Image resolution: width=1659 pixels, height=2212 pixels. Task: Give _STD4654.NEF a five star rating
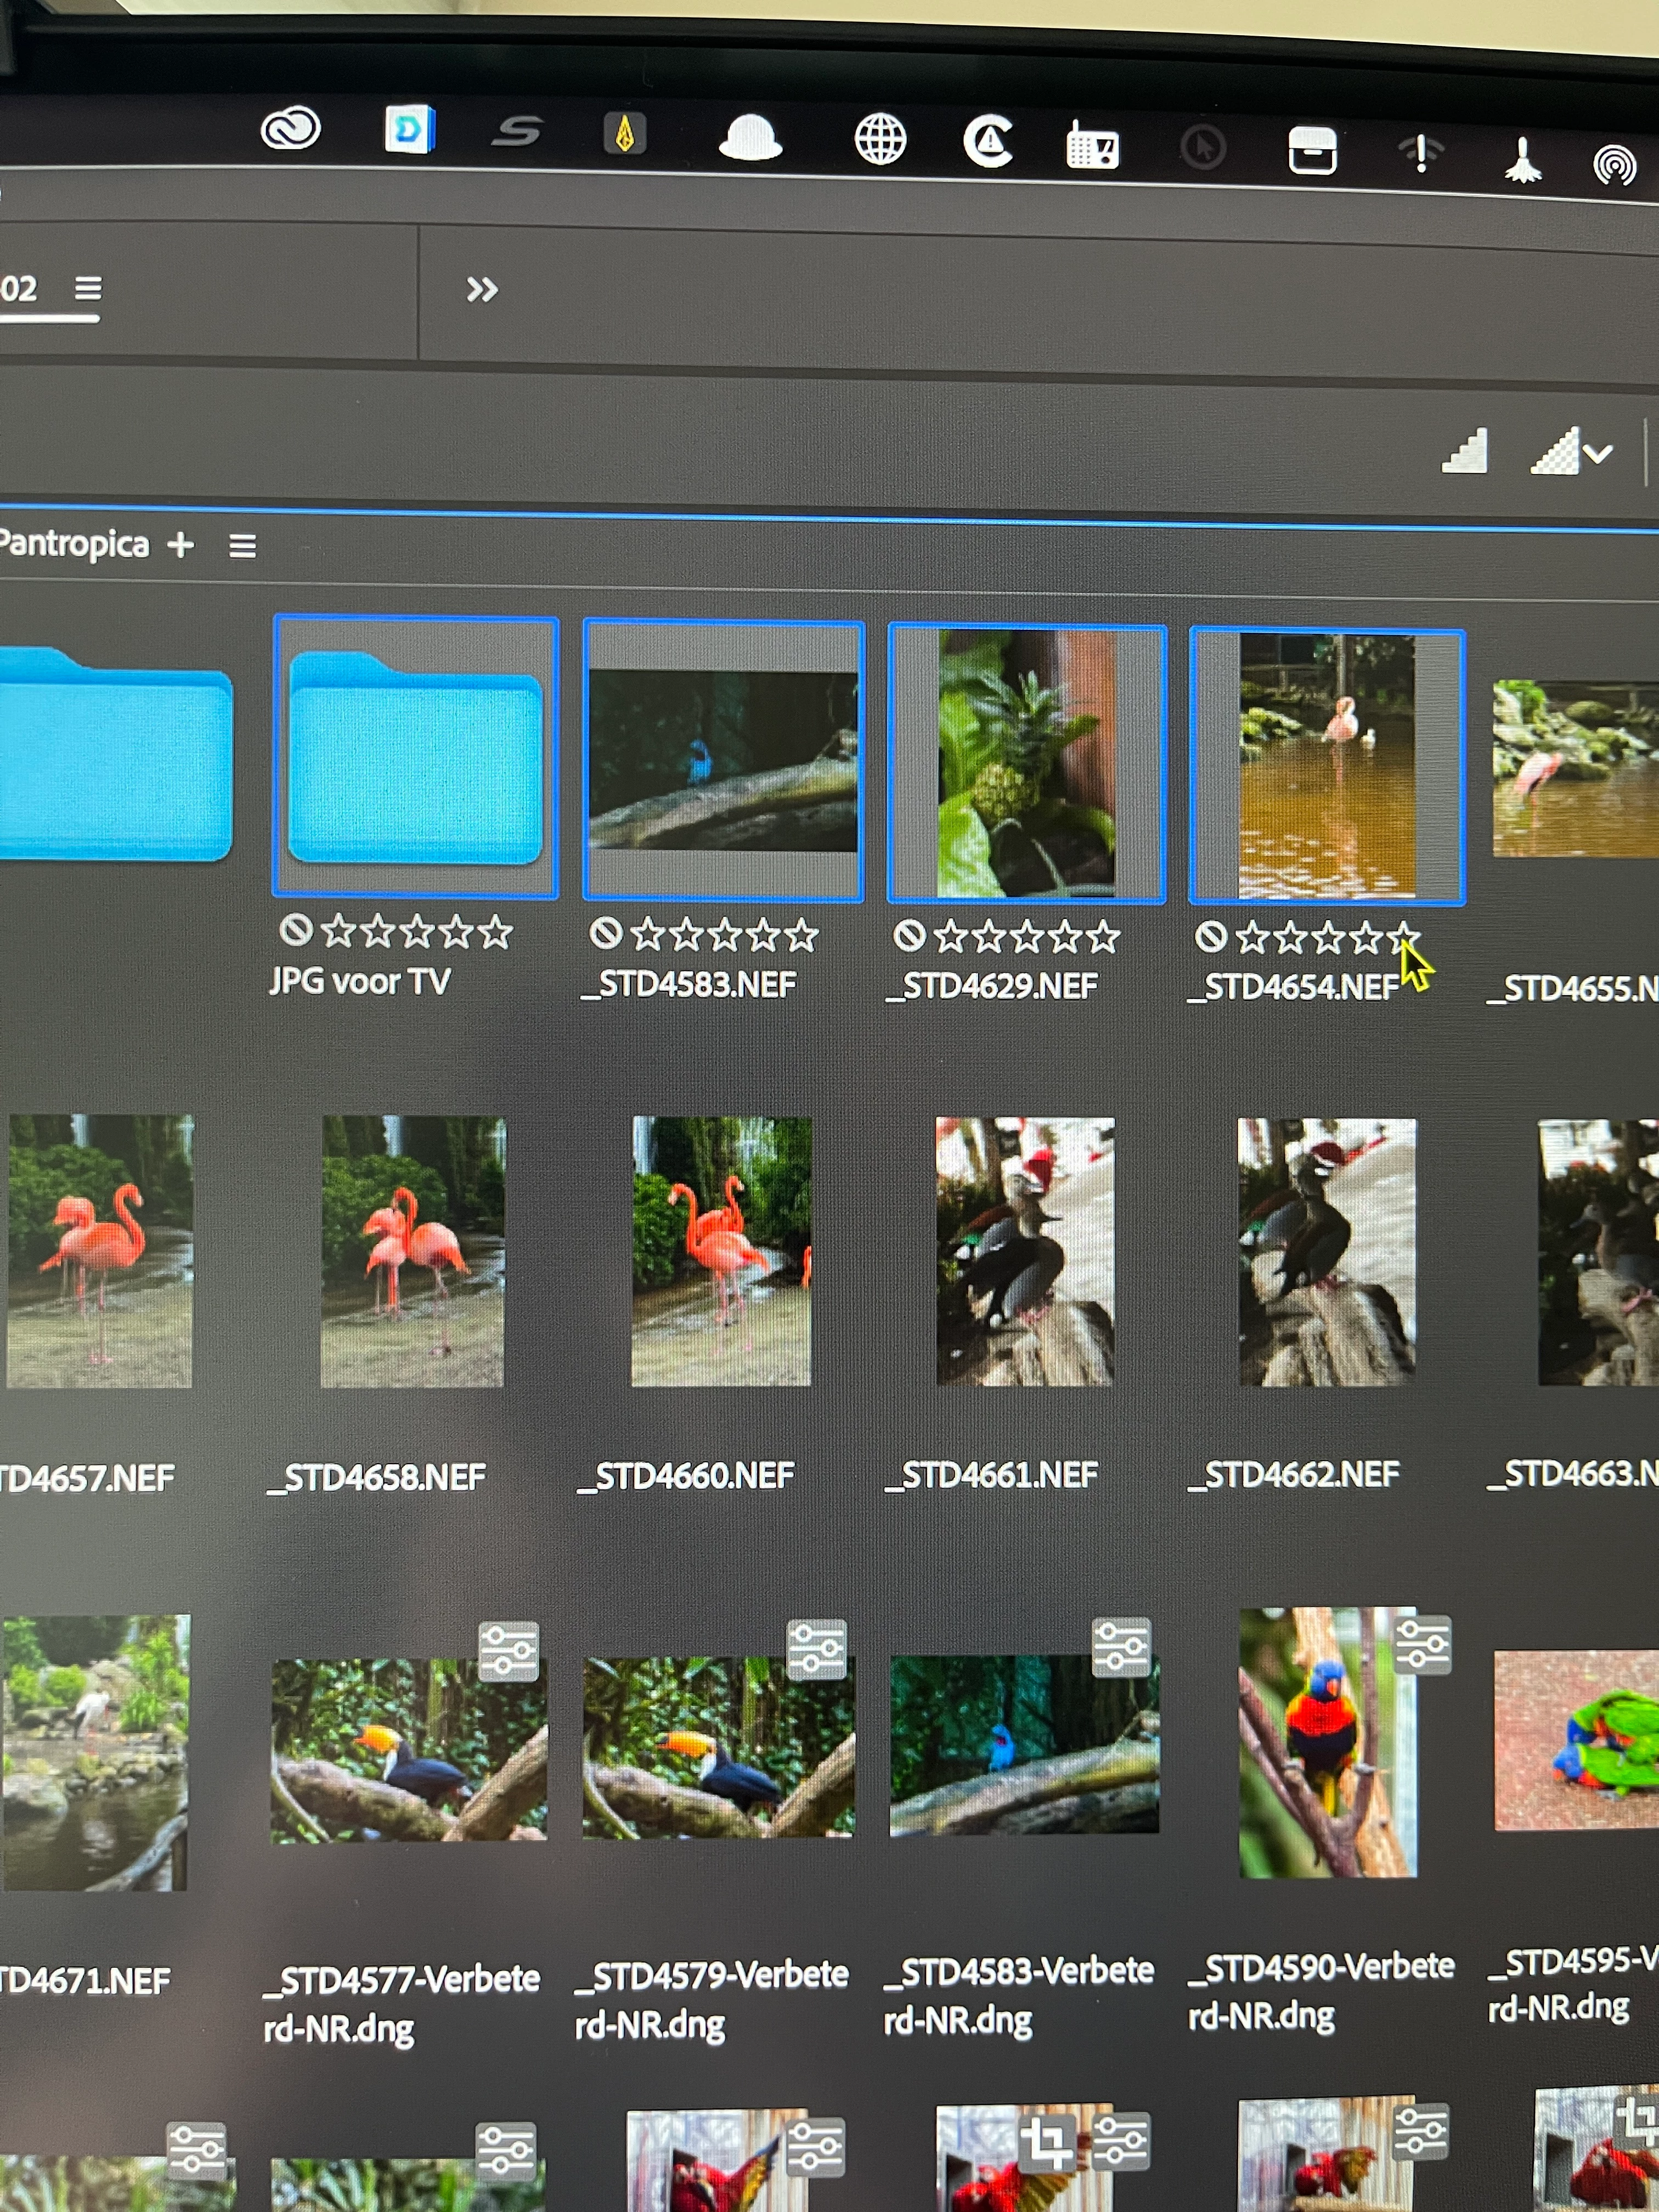1403,937
